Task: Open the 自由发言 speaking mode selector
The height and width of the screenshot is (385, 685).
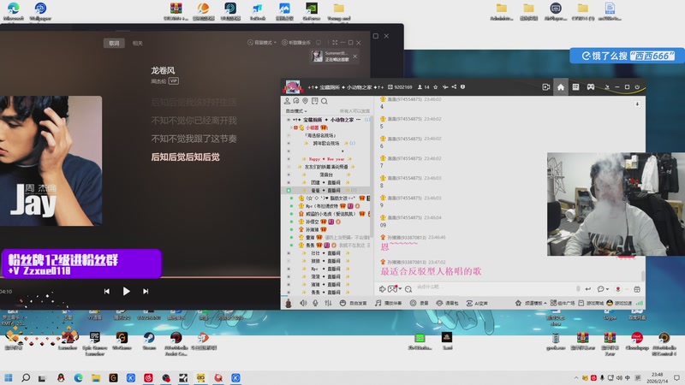Action: pos(354,303)
